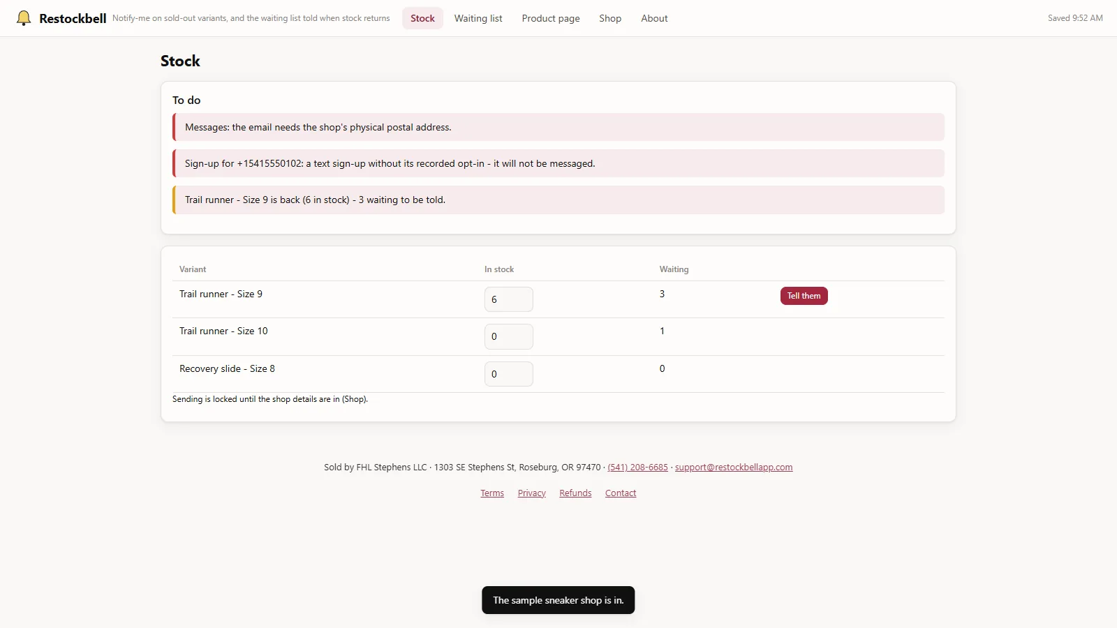1117x628 pixels.
Task: Click the To do section title
Action: [186, 100]
